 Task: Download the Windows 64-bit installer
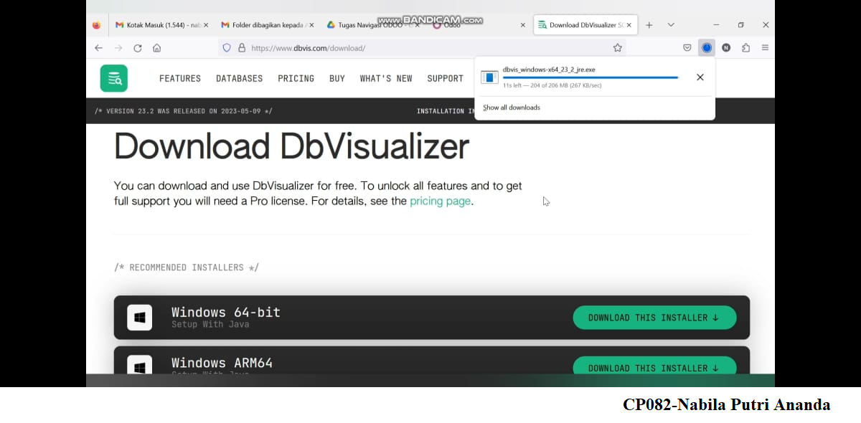point(654,318)
